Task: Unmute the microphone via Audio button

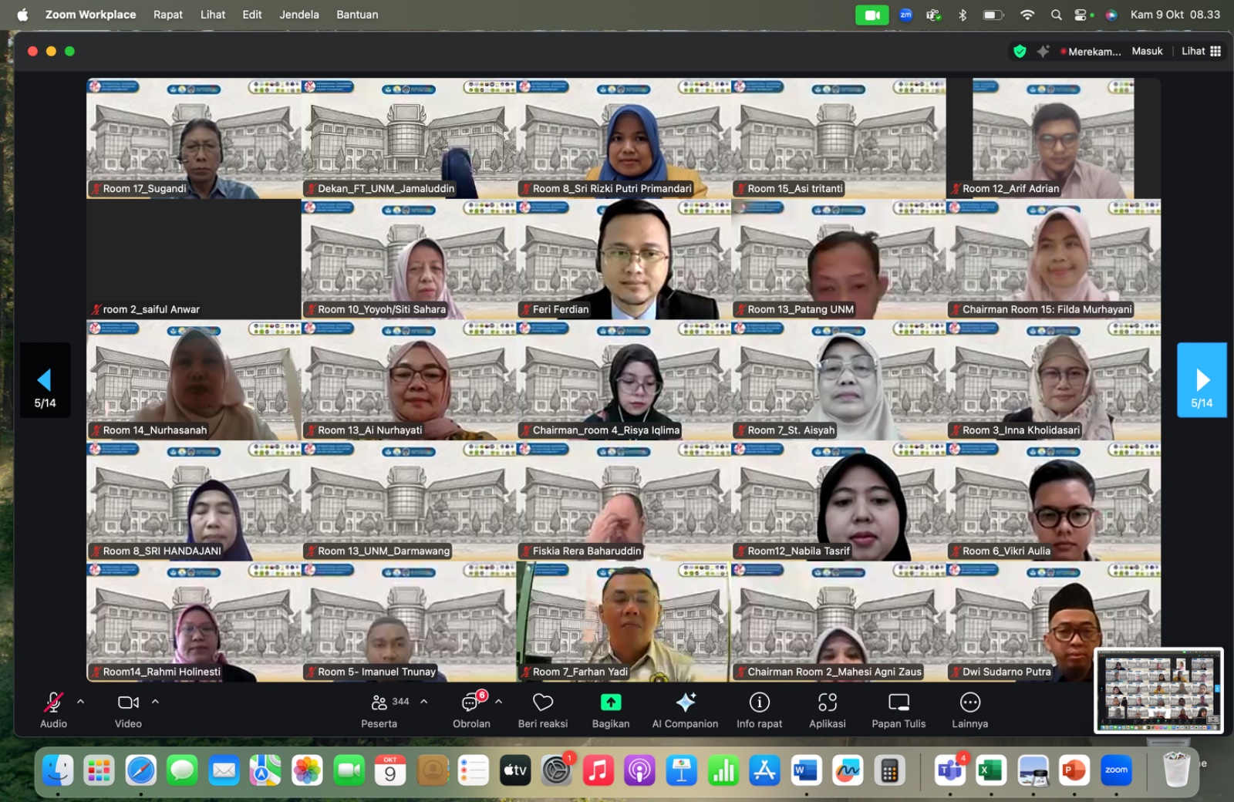Action: [53, 703]
